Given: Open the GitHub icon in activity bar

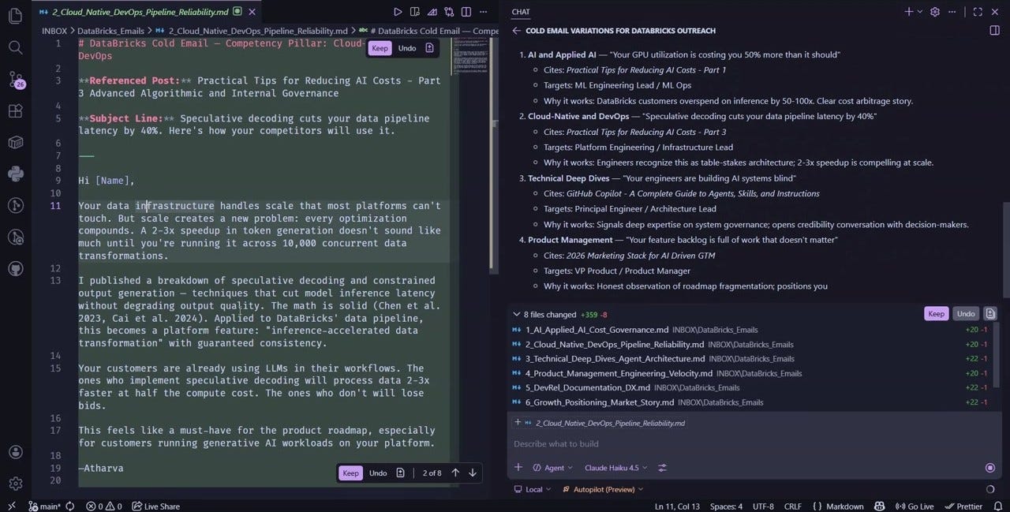Looking at the screenshot, I should click(15, 269).
